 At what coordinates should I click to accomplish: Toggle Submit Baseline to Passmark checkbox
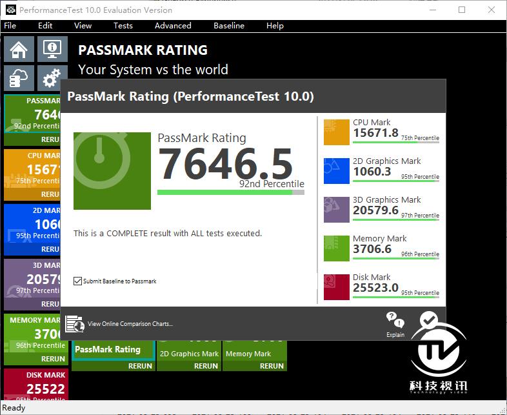[x=77, y=281]
